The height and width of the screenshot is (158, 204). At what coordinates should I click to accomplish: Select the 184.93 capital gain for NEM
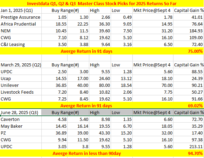(189, 31)
